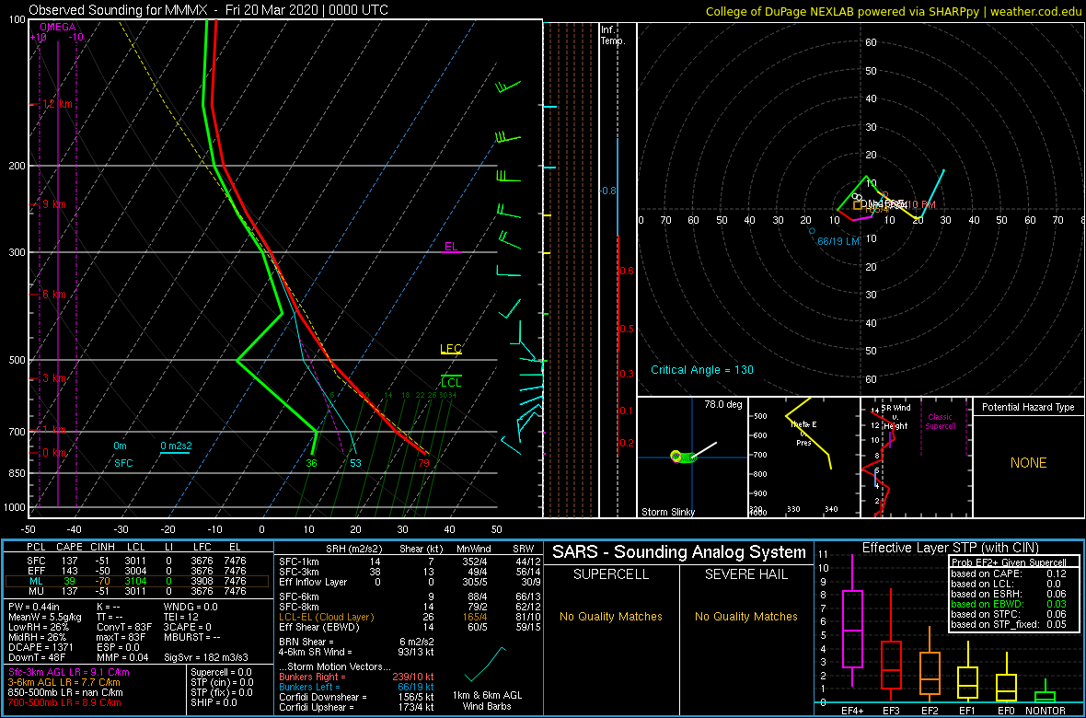1086x718 pixels.
Task: Click the 66/19 LM hodograph label
Action: point(838,241)
